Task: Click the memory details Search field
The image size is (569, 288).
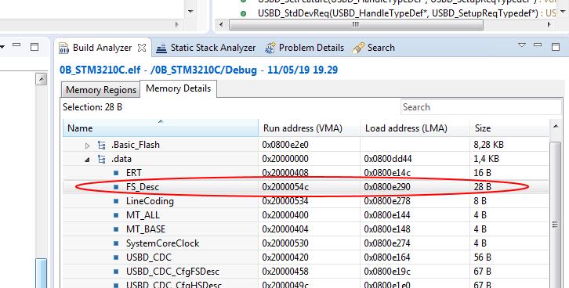Action: [480, 107]
